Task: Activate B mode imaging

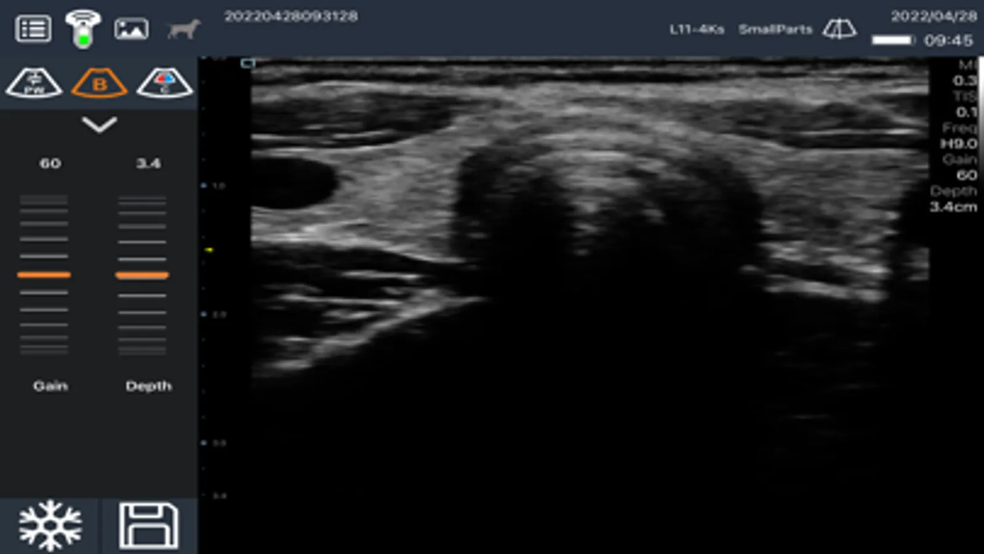Action: pyautogui.click(x=99, y=83)
